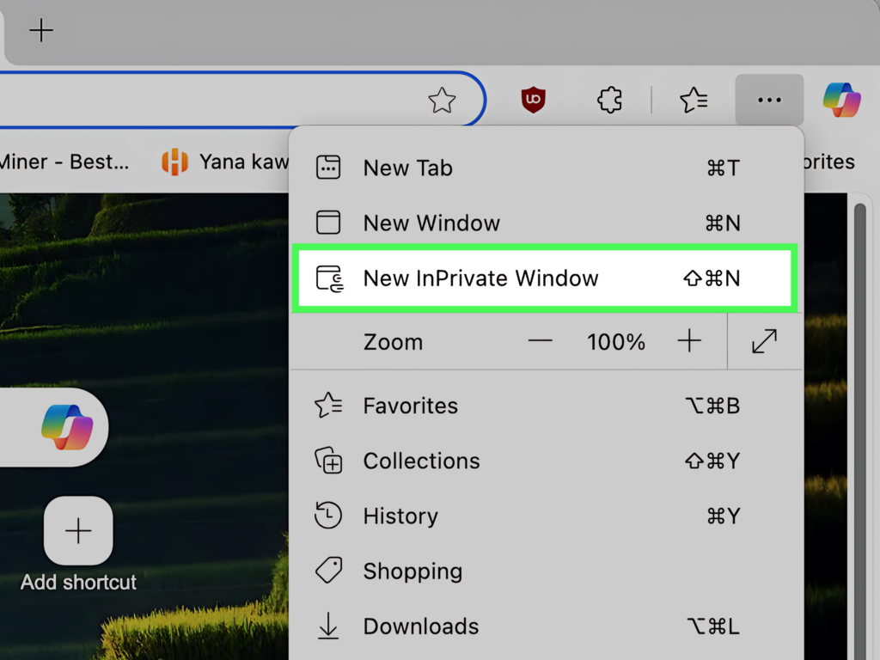This screenshot has width=880, height=660.
Task: Click the plus icon to add shortcut
Action: [78, 531]
